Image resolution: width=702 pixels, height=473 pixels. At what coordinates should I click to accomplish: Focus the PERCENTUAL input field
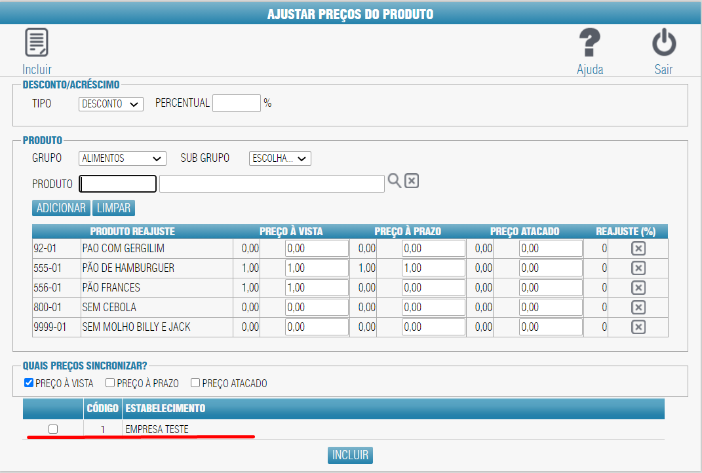(237, 104)
